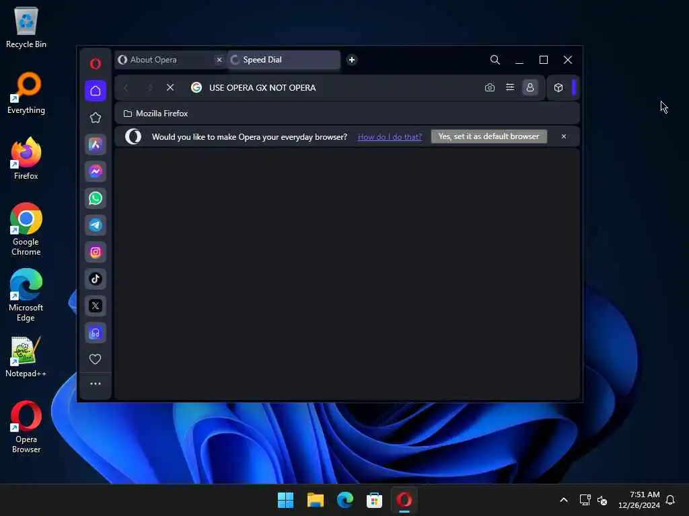Screen dimensions: 689x516
Task: Open Microsoft Edge from the taskbar
Action: click(x=345, y=500)
